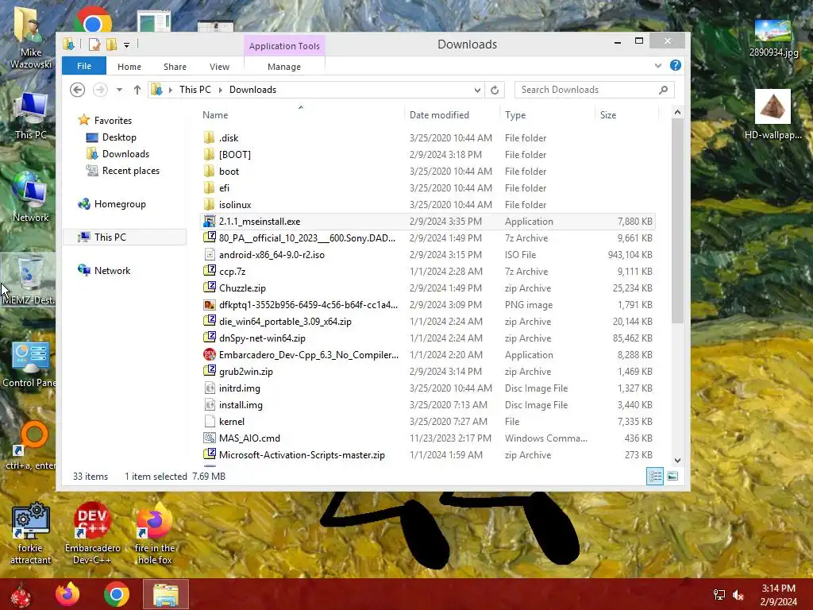Click the network tray icon
The width and height of the screenshot is (813, 610).
click(x=719, y=595)
